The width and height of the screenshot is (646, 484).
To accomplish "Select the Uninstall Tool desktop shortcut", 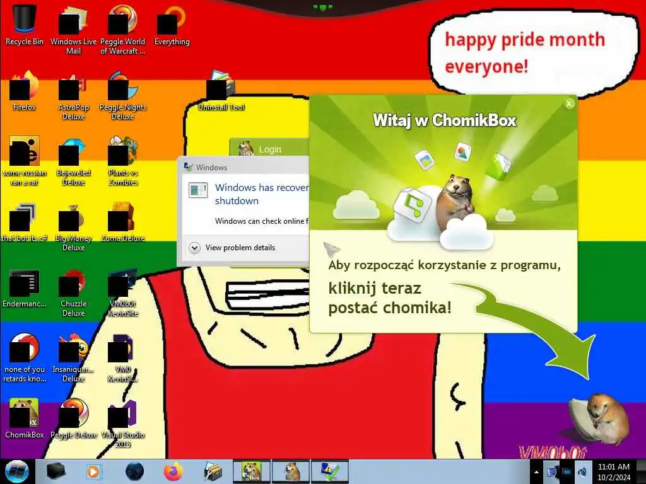I will click(221, 91).
